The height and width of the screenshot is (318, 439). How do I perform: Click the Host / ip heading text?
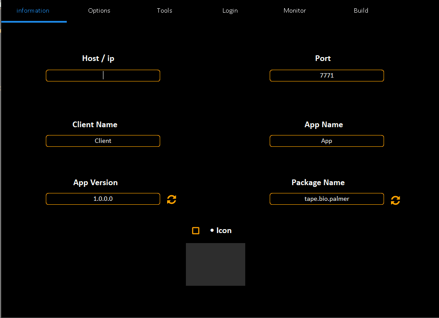pos(98,58)
